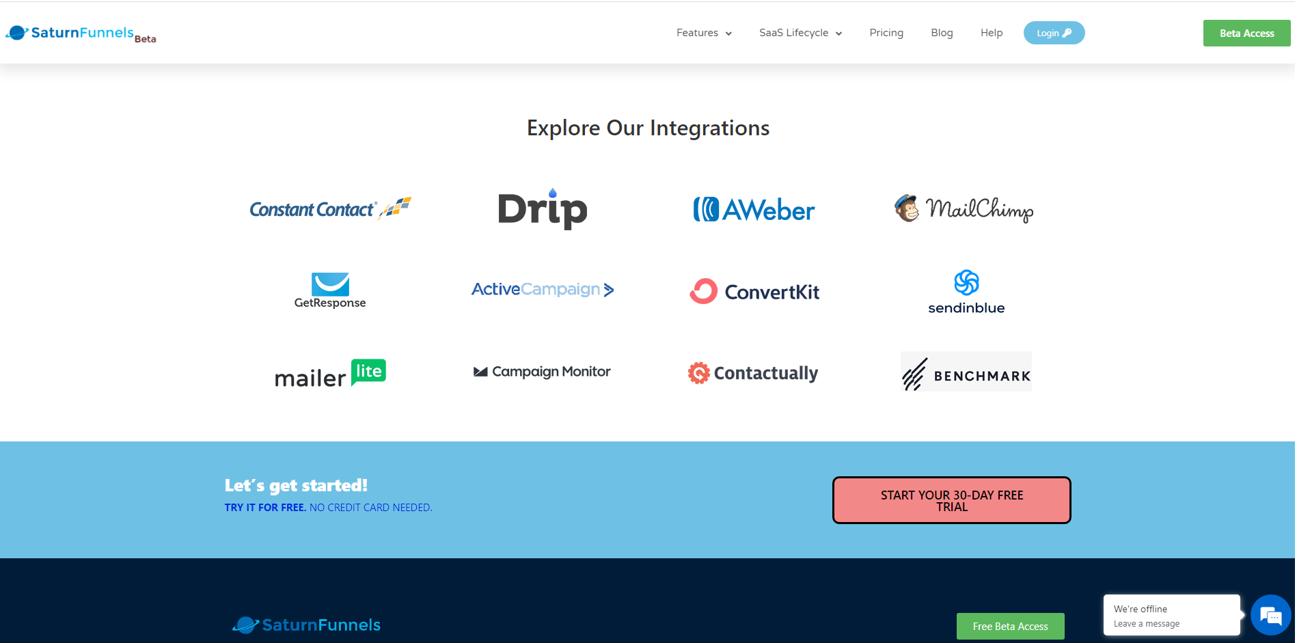Click the SaturnFunnels footer logo
The height and width of the screenshot is (643, 1297).
coord(306,625)
